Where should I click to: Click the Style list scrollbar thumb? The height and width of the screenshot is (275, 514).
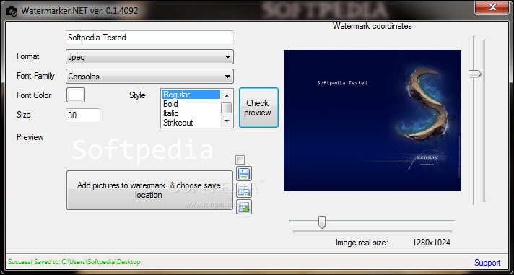click(x=227, y=108)
